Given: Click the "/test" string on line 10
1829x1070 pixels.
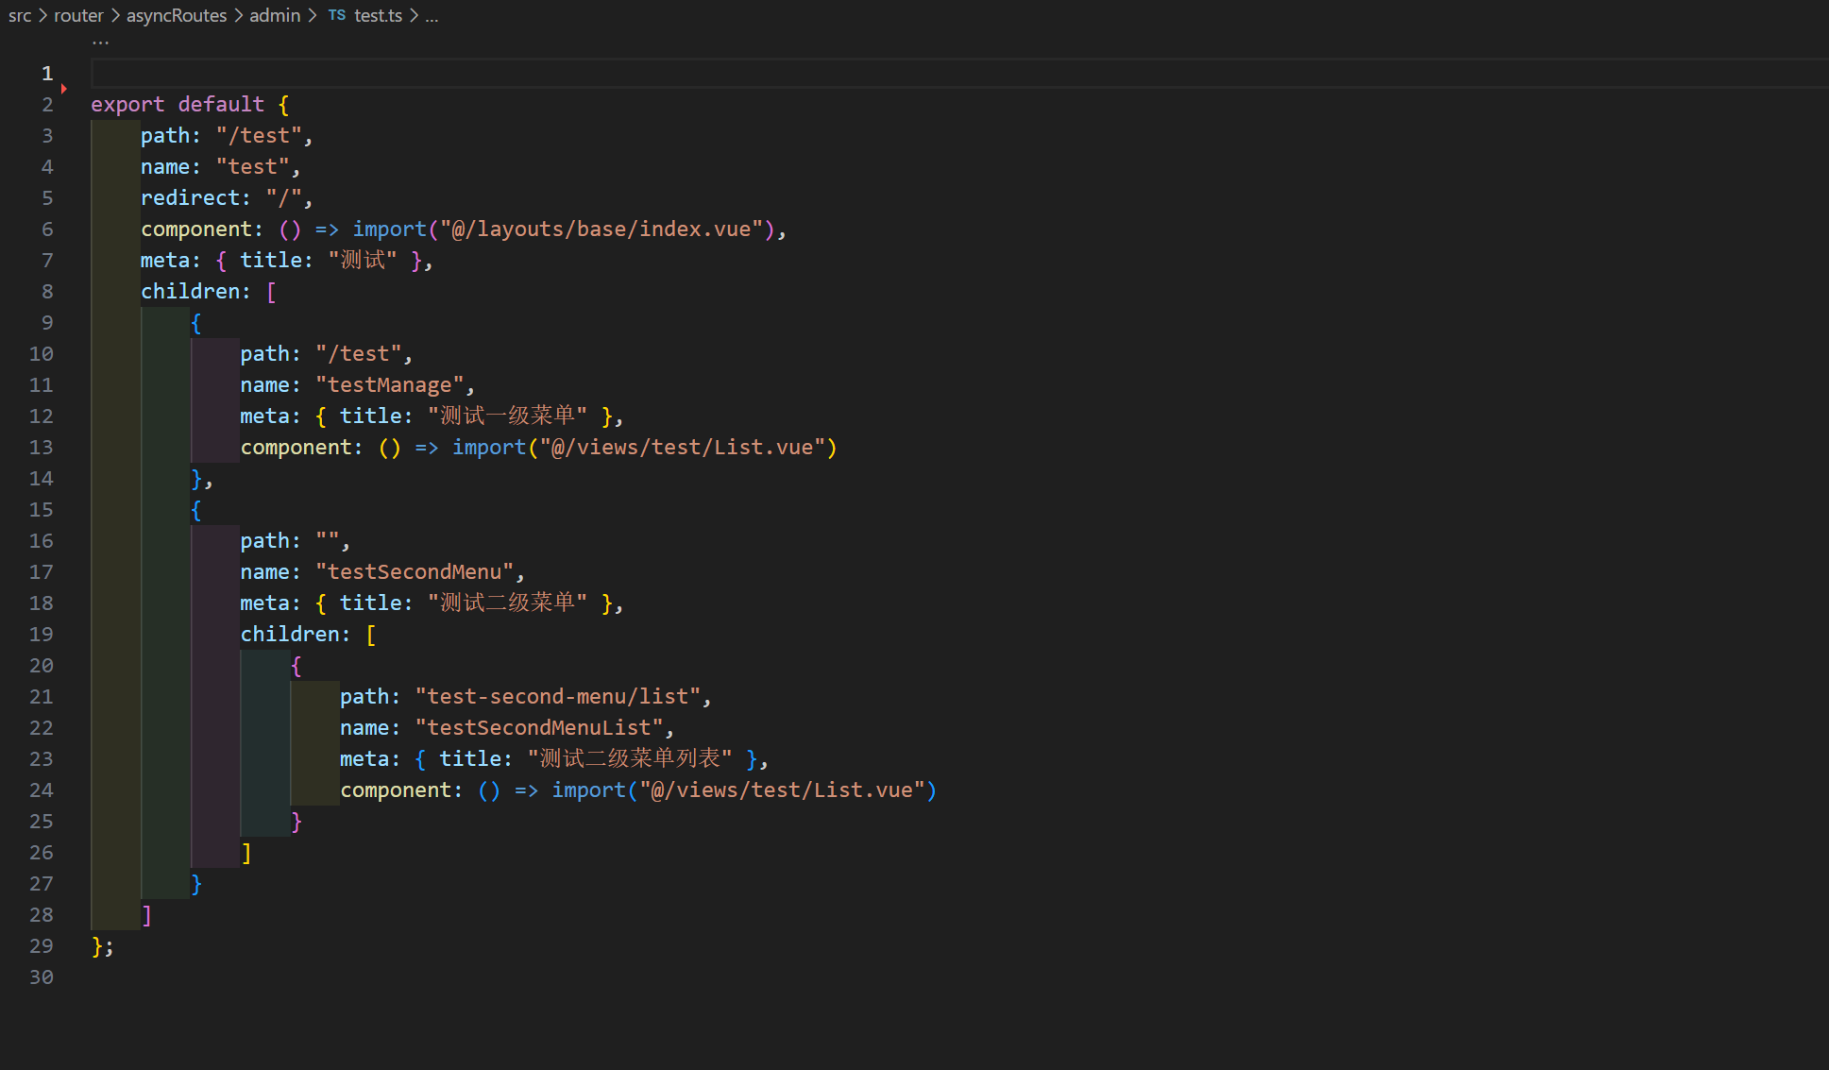Looking at the screenshot, I should click(x=358, y=353).
